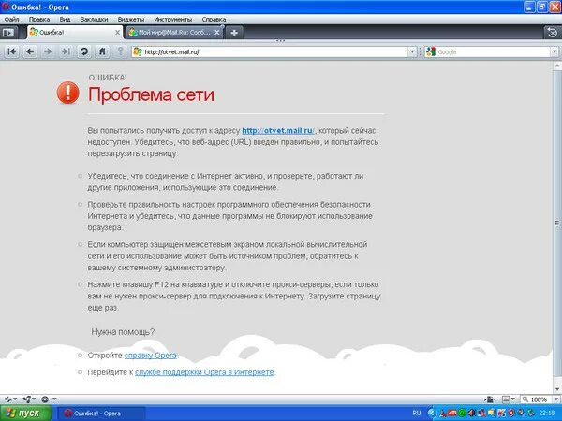Open the справку Opera link

[x=151, y=356]
